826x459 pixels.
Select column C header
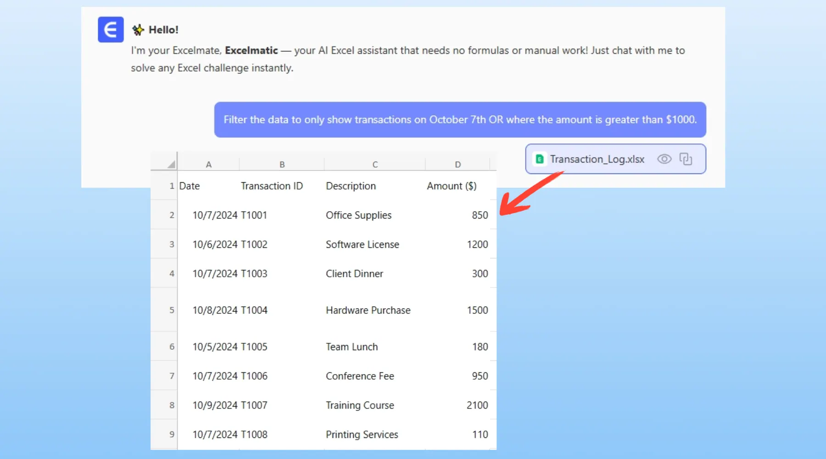tap(375, 164)
